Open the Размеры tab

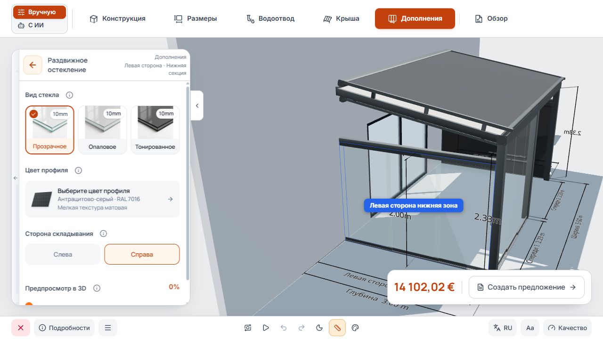pyautogui.click(x=196, y=19)
